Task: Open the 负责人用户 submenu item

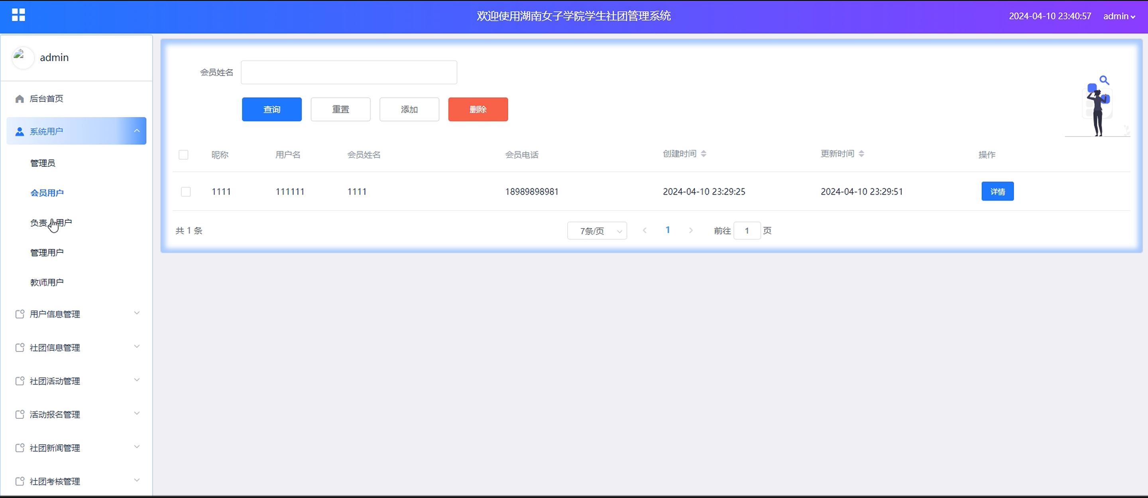Action: click(51, 223)
